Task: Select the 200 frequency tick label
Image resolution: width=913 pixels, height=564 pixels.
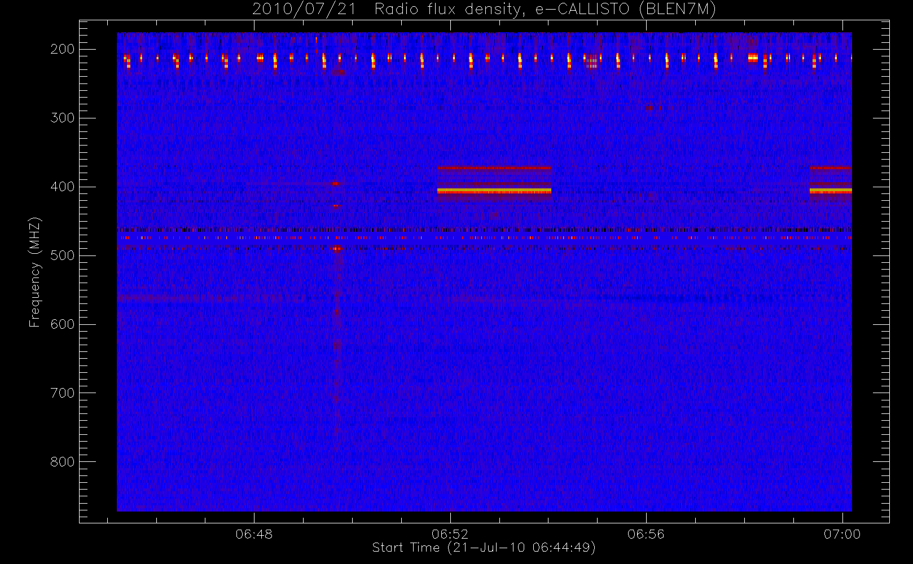Action: tap(63, 49)
